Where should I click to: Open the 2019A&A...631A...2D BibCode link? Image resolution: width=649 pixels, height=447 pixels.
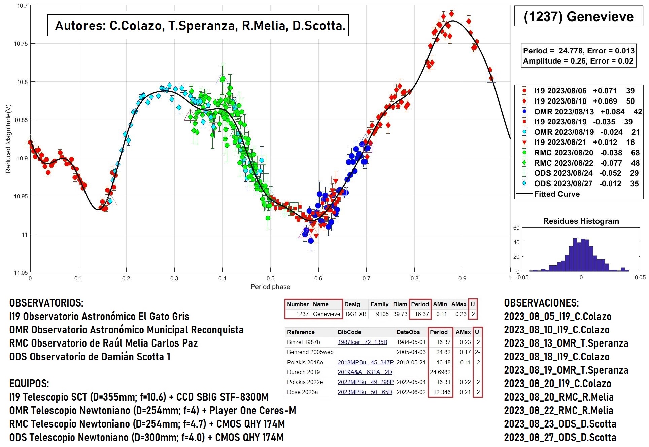pyautogui.click(x=365, y=372)
